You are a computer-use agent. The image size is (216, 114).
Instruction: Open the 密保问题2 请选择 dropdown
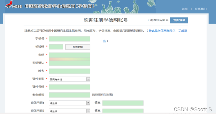(70, 111)
